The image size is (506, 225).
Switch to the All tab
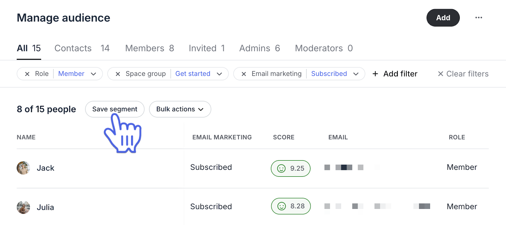pos(29,48)
